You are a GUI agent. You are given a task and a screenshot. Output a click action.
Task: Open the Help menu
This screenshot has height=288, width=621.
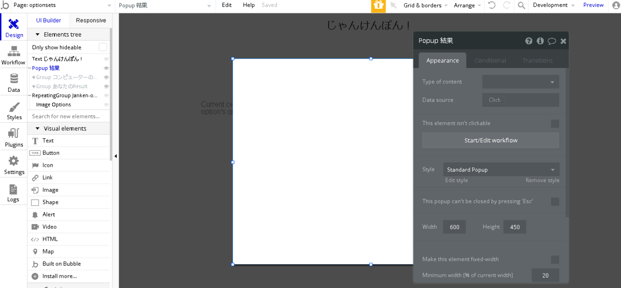pyautogui.click(x=249, y=5)
